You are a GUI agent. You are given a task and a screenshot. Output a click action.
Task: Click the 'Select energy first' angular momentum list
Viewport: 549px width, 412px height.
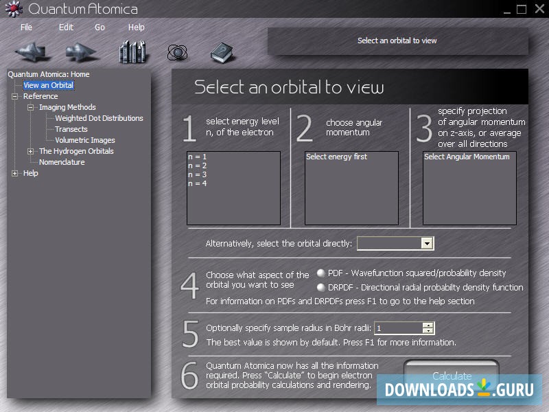coord(351,188)
